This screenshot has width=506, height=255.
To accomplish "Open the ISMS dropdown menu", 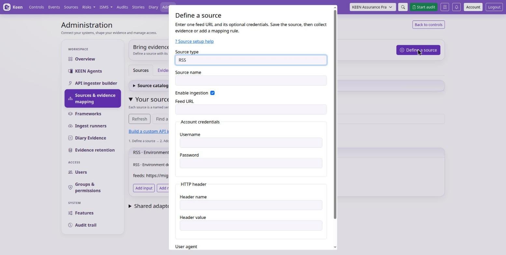I will [x=106, y=7].
